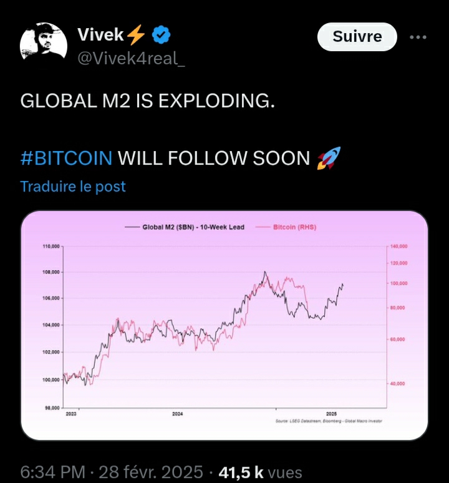
Task: Click the 2024 label on chart axis
Action: (x=178, y=414)
